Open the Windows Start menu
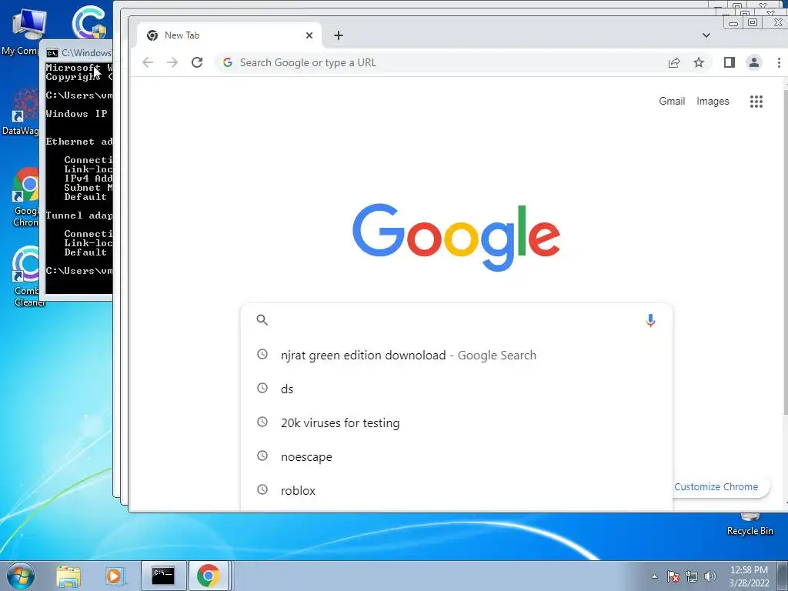The width and height of the screenshot is (788, 591). (x=21, y=576)
